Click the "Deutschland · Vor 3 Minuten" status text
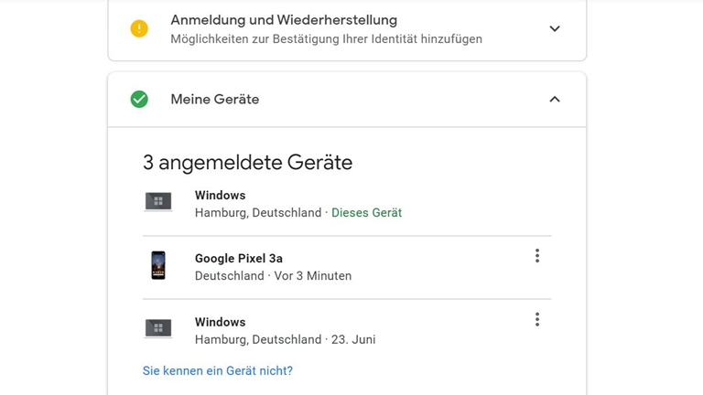The image size is (703, 395). pyautogui.click(x=273, y=276)
